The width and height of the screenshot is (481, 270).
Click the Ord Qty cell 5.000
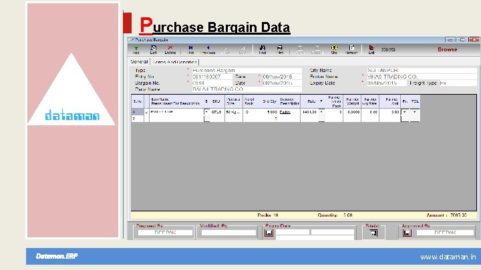[x=269, y=112]
